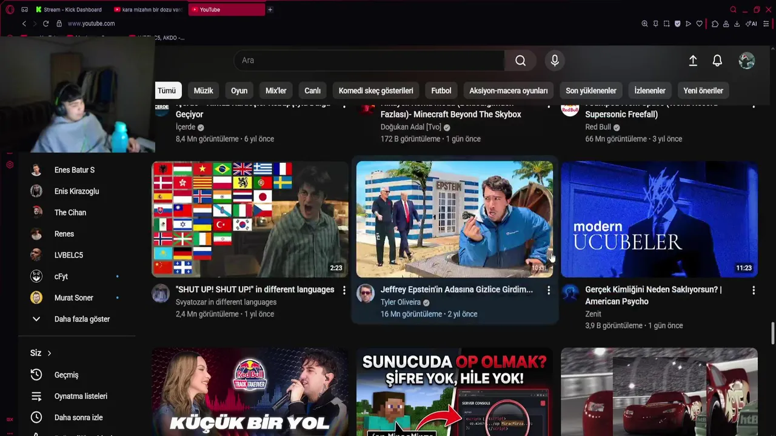Select the Mix'ler filter chip
Image resolution: width=776 pixels, height=436 pixels.
(276, 91)
